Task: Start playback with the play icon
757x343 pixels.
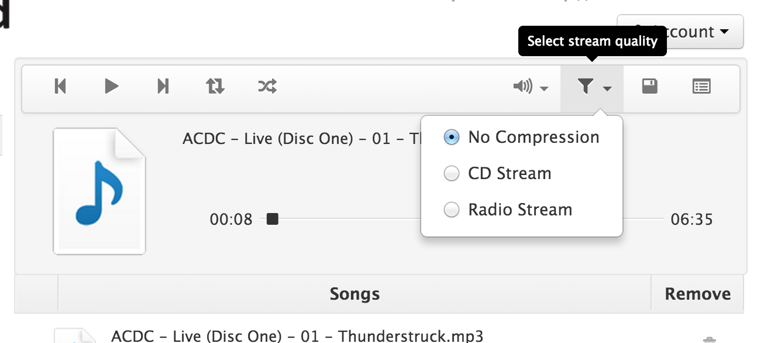Action: pyautogui.click(x=112, y=87)
